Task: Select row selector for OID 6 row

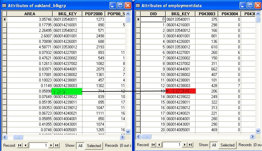Action: [138, 52]
